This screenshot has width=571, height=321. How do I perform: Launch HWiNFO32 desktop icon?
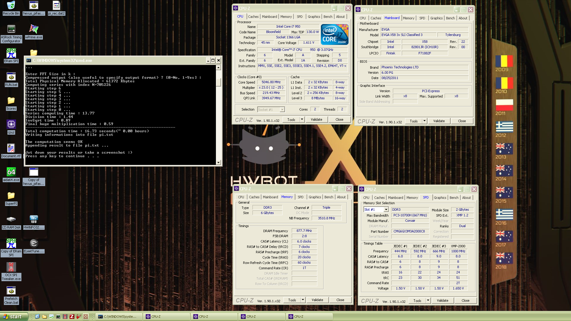click(x=34, y=222)
